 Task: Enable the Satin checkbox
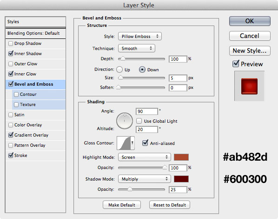pos(11,115)
